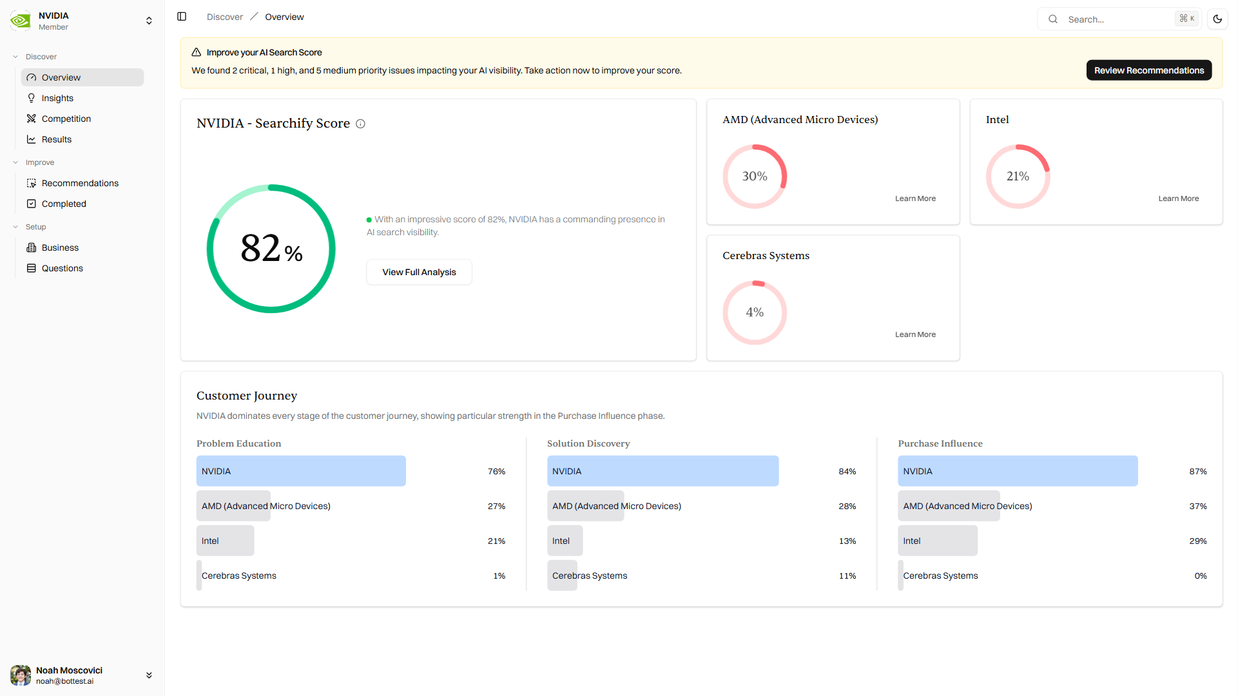Collapse the Improve sidebar section
The width and height of the screenshot is (1238, 696).
tap(15, 162)
